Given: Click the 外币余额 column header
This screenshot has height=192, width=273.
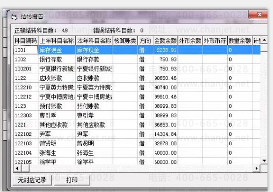Looking at the screenshot, I should click(190, 41).
